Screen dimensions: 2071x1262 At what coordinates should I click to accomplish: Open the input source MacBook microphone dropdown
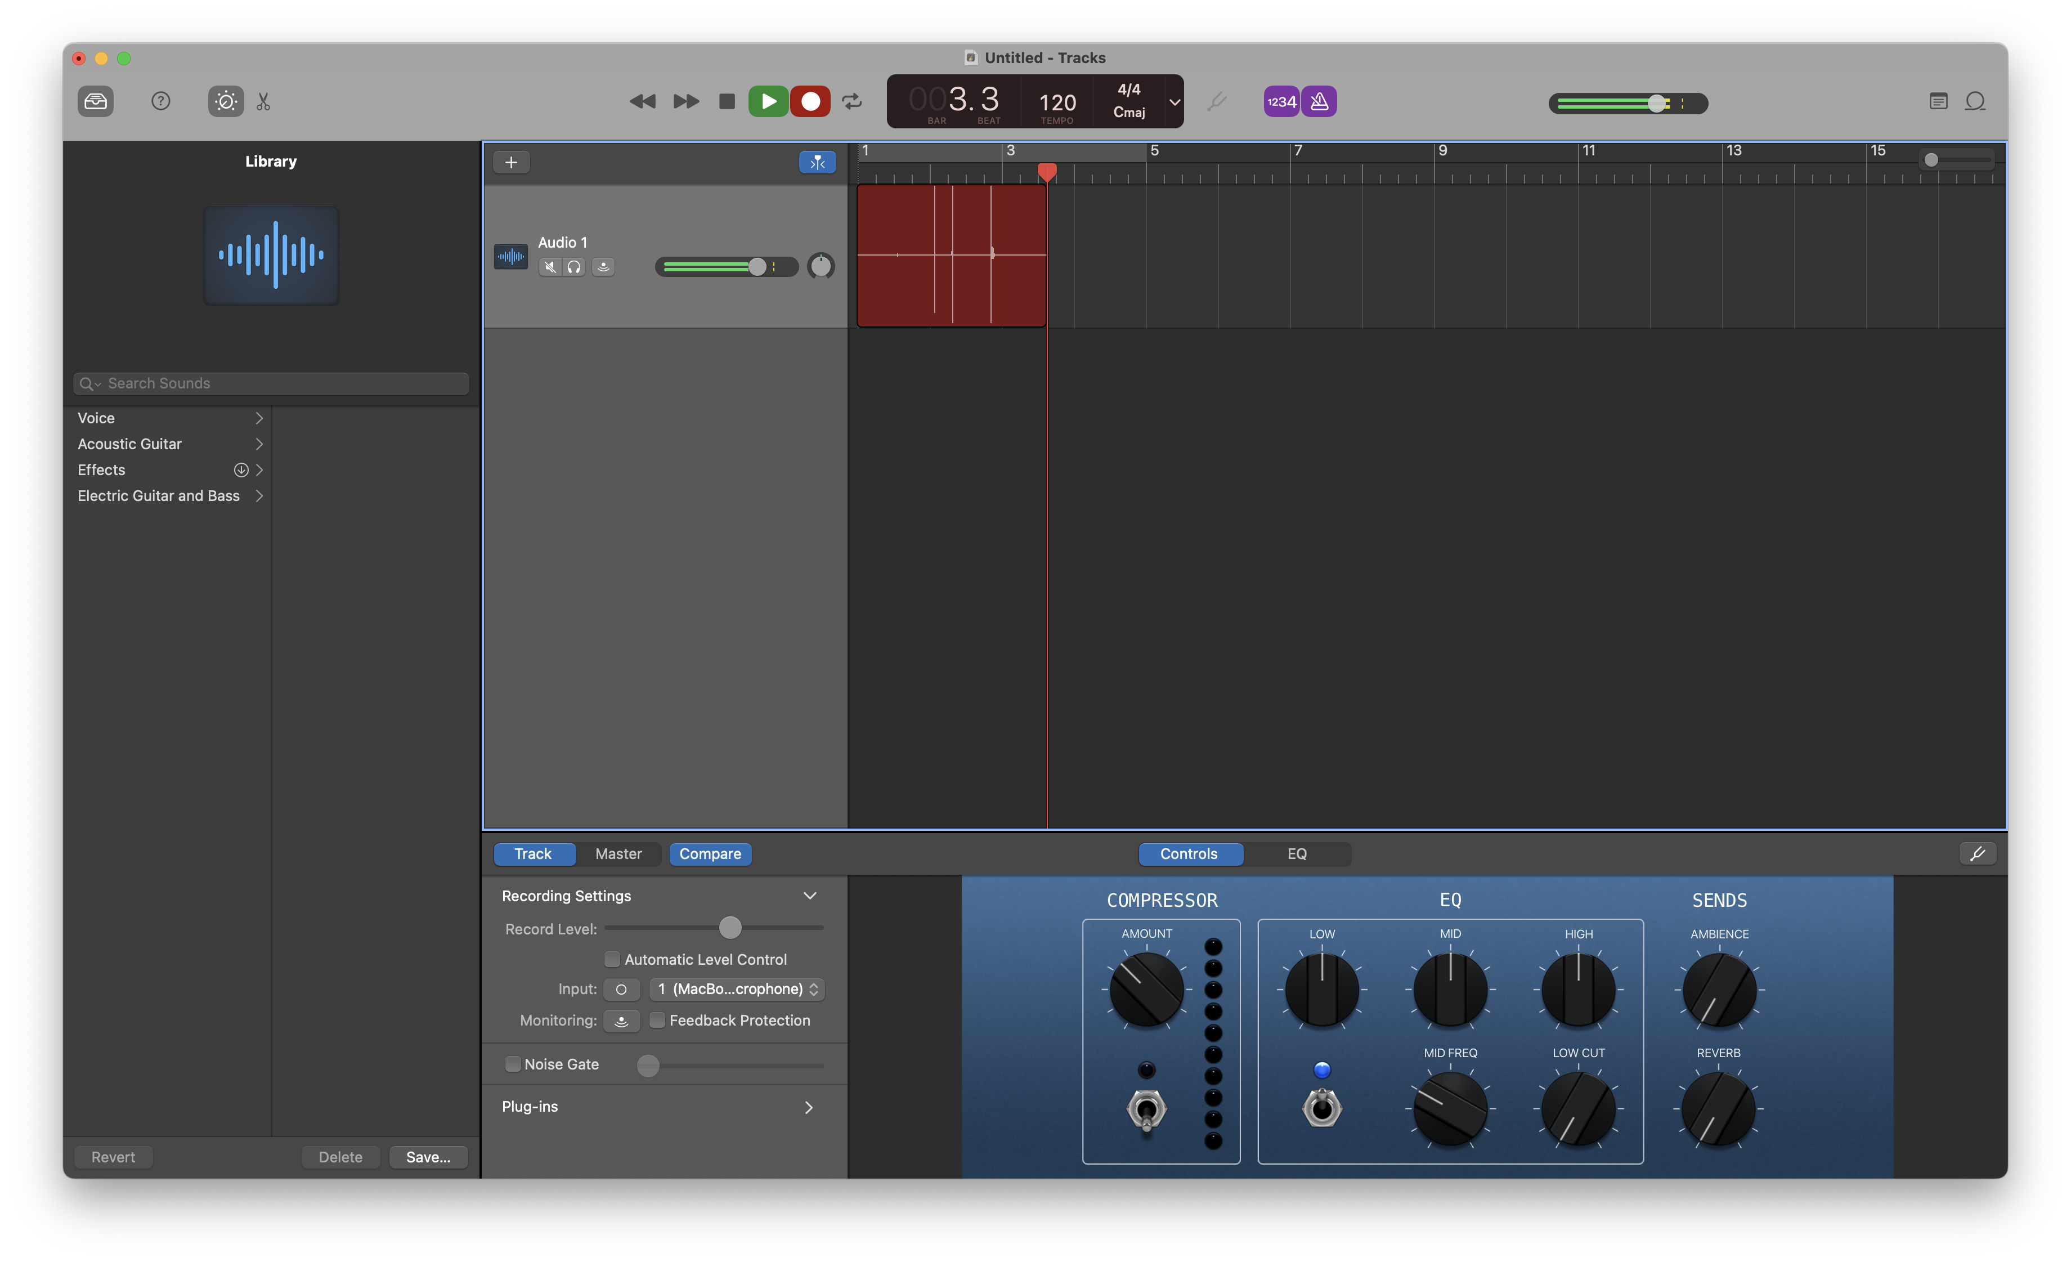pos(737,990)
